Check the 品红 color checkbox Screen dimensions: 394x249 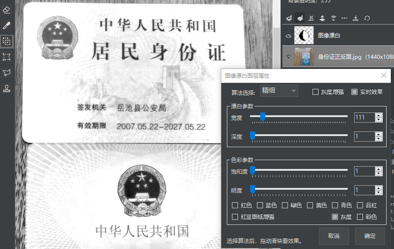360,205
